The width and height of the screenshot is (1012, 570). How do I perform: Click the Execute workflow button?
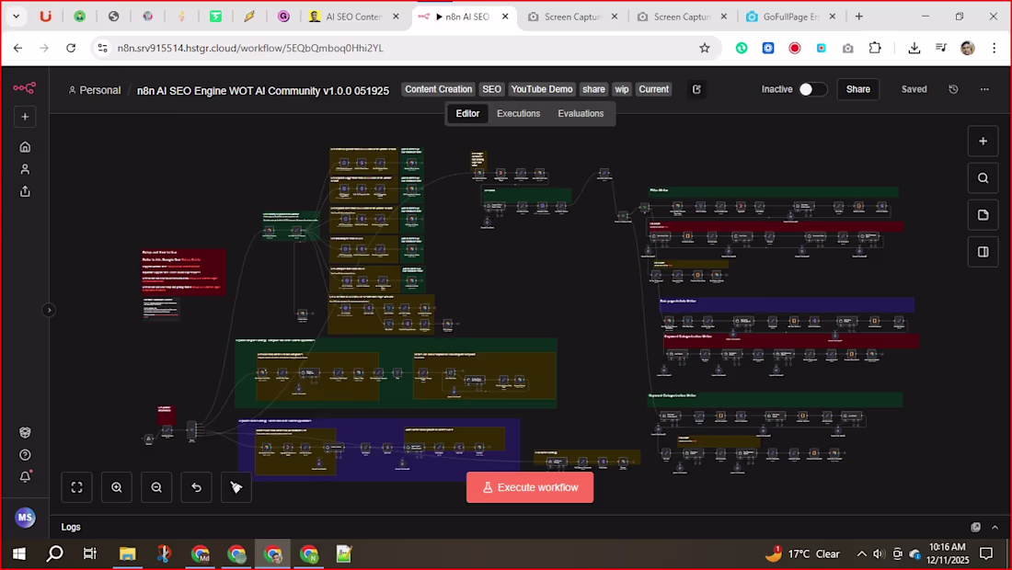tap(530, 487)
